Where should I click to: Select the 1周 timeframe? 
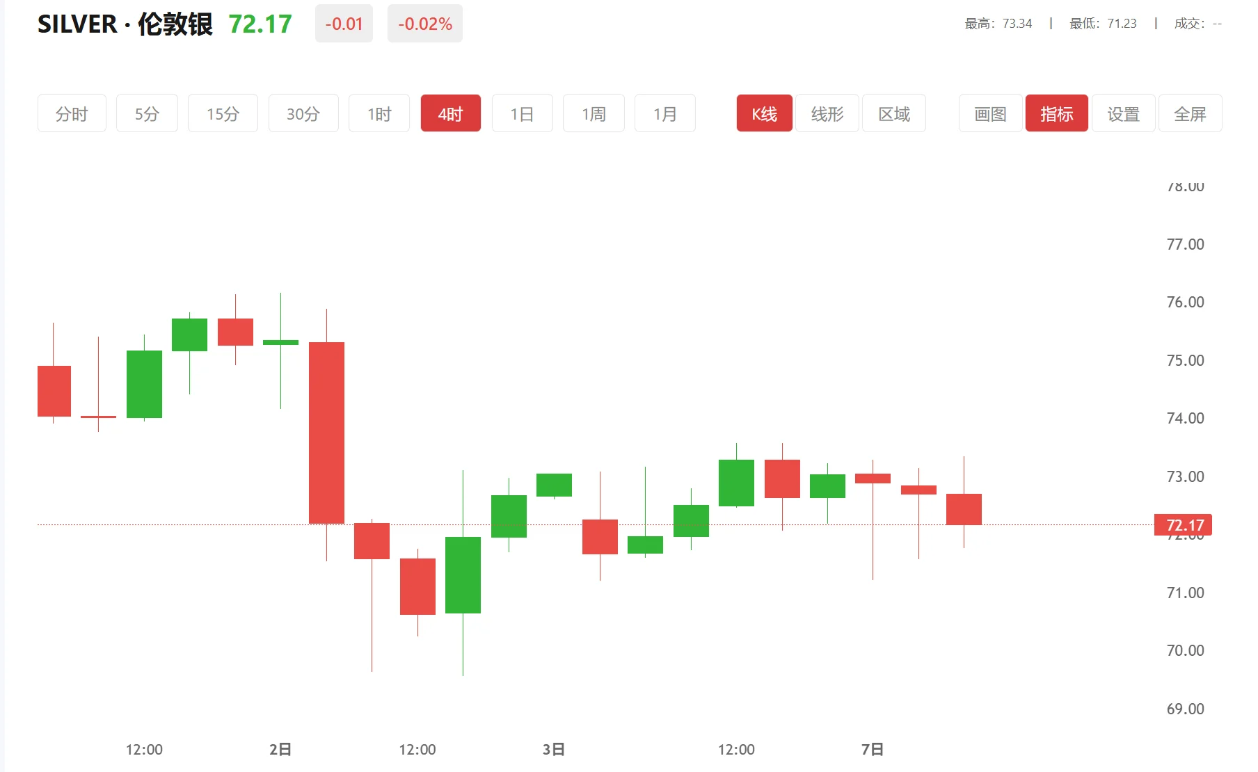point(594,113)
